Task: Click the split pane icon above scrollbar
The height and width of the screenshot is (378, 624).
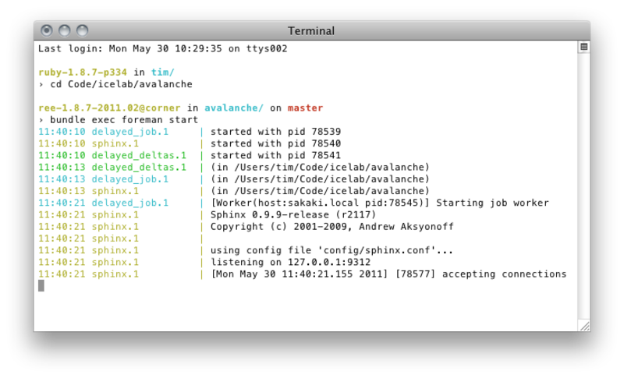Action: 583,47
